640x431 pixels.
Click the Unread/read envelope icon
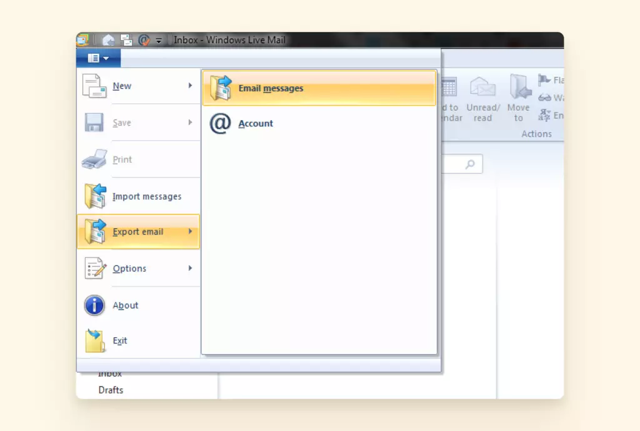[x=482, y=87]
